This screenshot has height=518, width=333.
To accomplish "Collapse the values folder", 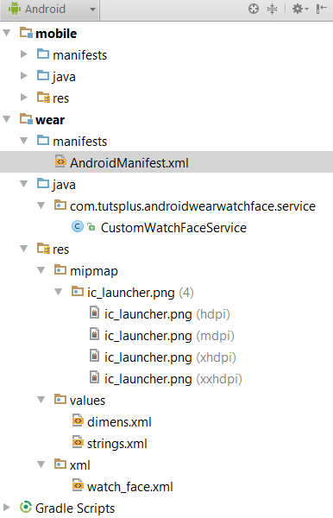I will pos(41,400).
